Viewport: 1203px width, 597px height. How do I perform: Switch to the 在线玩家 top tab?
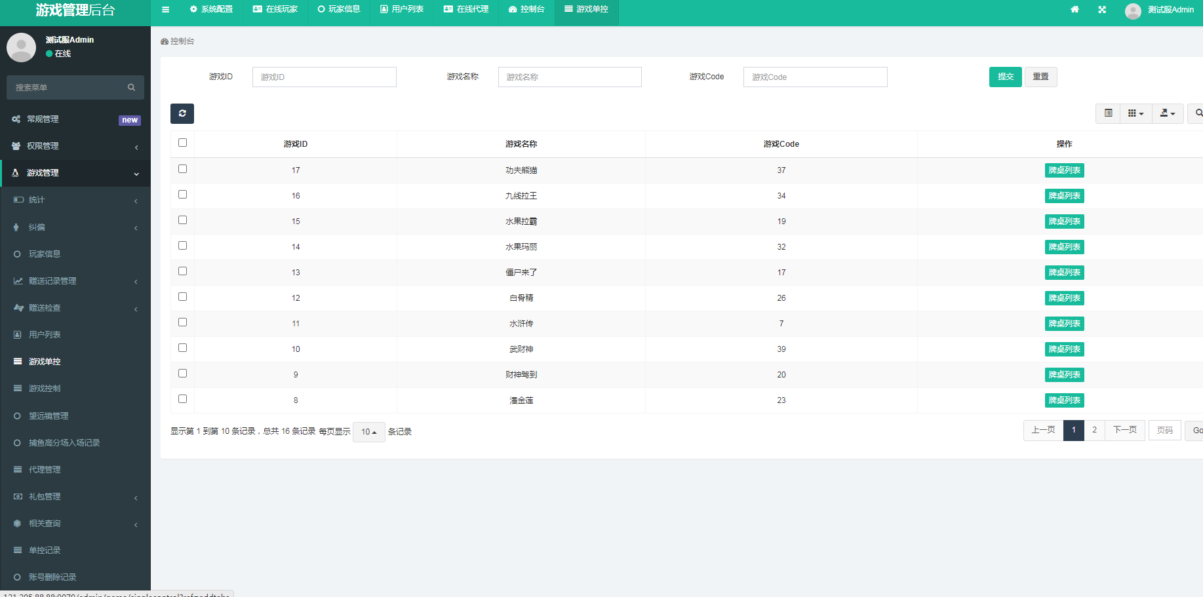pos(275,10)
